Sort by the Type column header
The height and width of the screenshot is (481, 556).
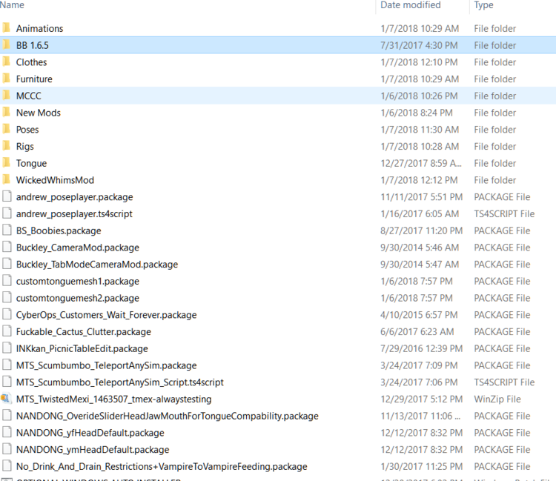pyautogui.click(x=483, y=5)
